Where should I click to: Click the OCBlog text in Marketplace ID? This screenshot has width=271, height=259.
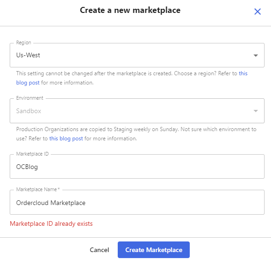[x=27, y=167]
